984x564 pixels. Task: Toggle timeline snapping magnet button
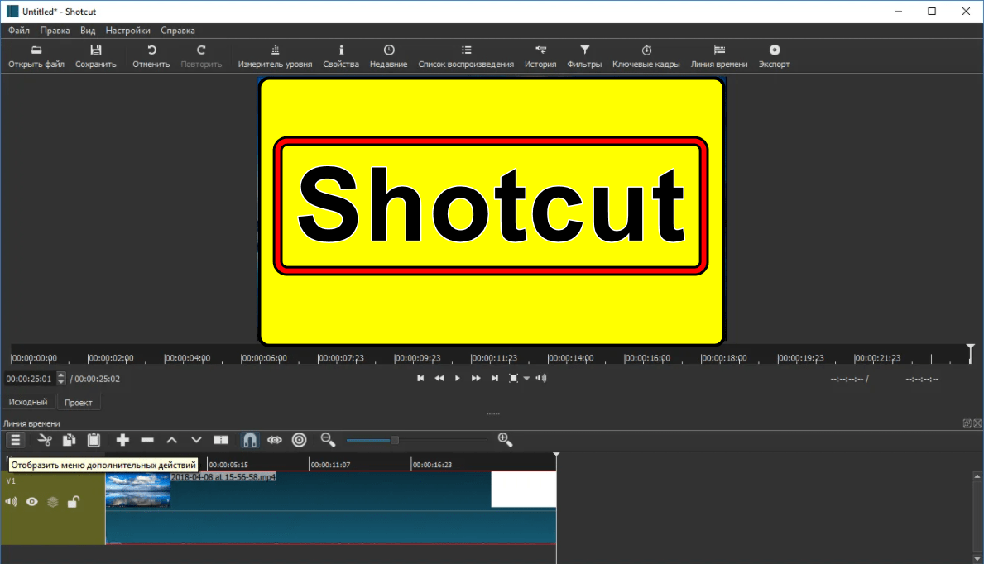249,440
